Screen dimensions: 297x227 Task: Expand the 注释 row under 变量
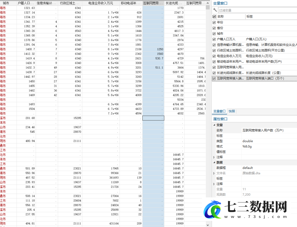pos(214,157)
